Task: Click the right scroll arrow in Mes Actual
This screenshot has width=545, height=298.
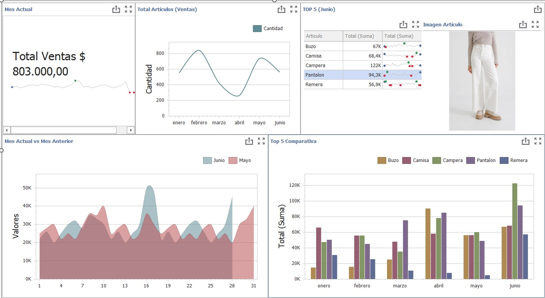Action: pos(131,130)
